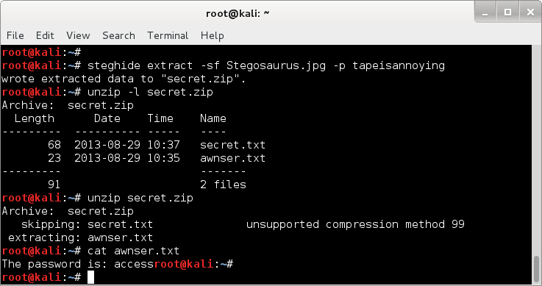This screenshot has width=542, height=286.
Task: Open the Help menu
Action: (213, 35)
